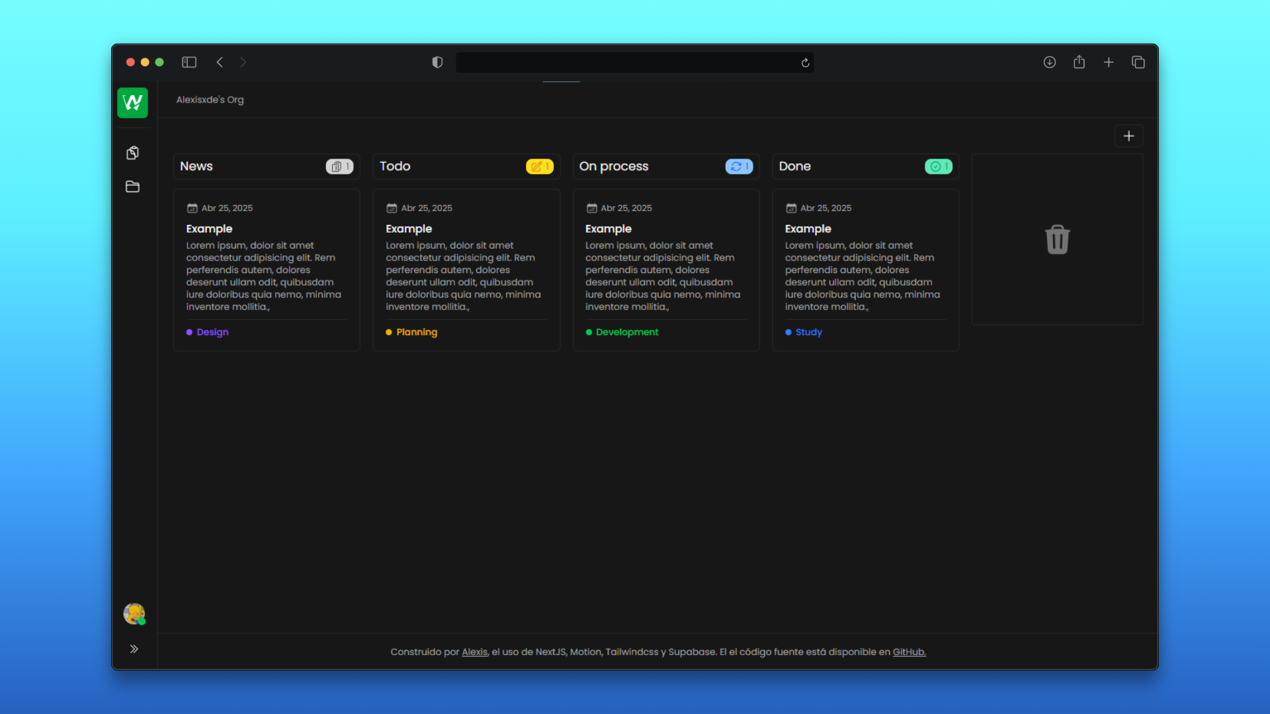Click the trash bin drop zone
The height and width of the screenshot is (714, 1270).
click(1057, 239)
